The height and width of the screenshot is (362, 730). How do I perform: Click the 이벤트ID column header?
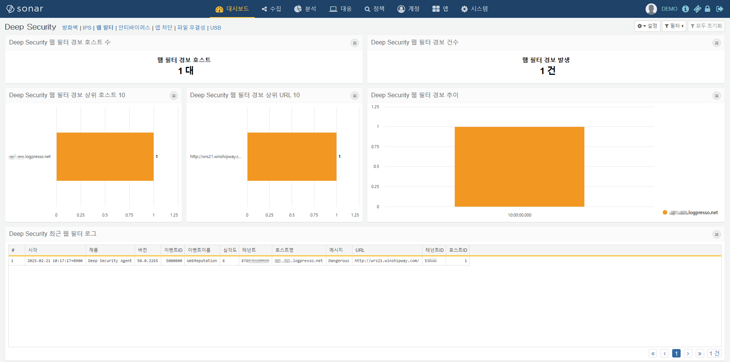pyautogui.click(x=173, y=250)
